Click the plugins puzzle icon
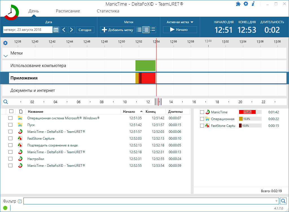This screenshot has width=289, height=212. point(238,4)
